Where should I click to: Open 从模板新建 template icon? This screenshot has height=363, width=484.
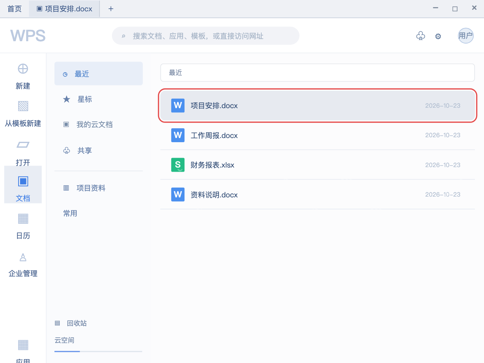[x=23, y=106]
